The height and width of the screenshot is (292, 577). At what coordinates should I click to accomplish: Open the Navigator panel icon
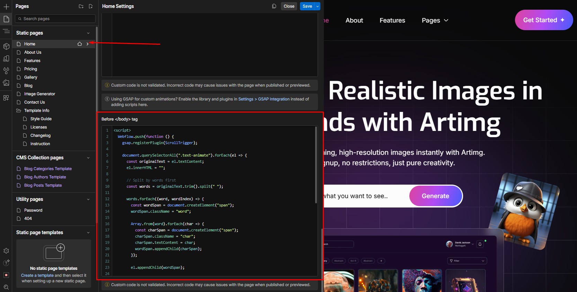[x=6, y=31]
